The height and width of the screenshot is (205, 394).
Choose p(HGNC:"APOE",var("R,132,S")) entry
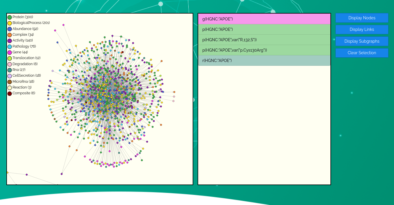pyautogui.click(x=264, y=40)
